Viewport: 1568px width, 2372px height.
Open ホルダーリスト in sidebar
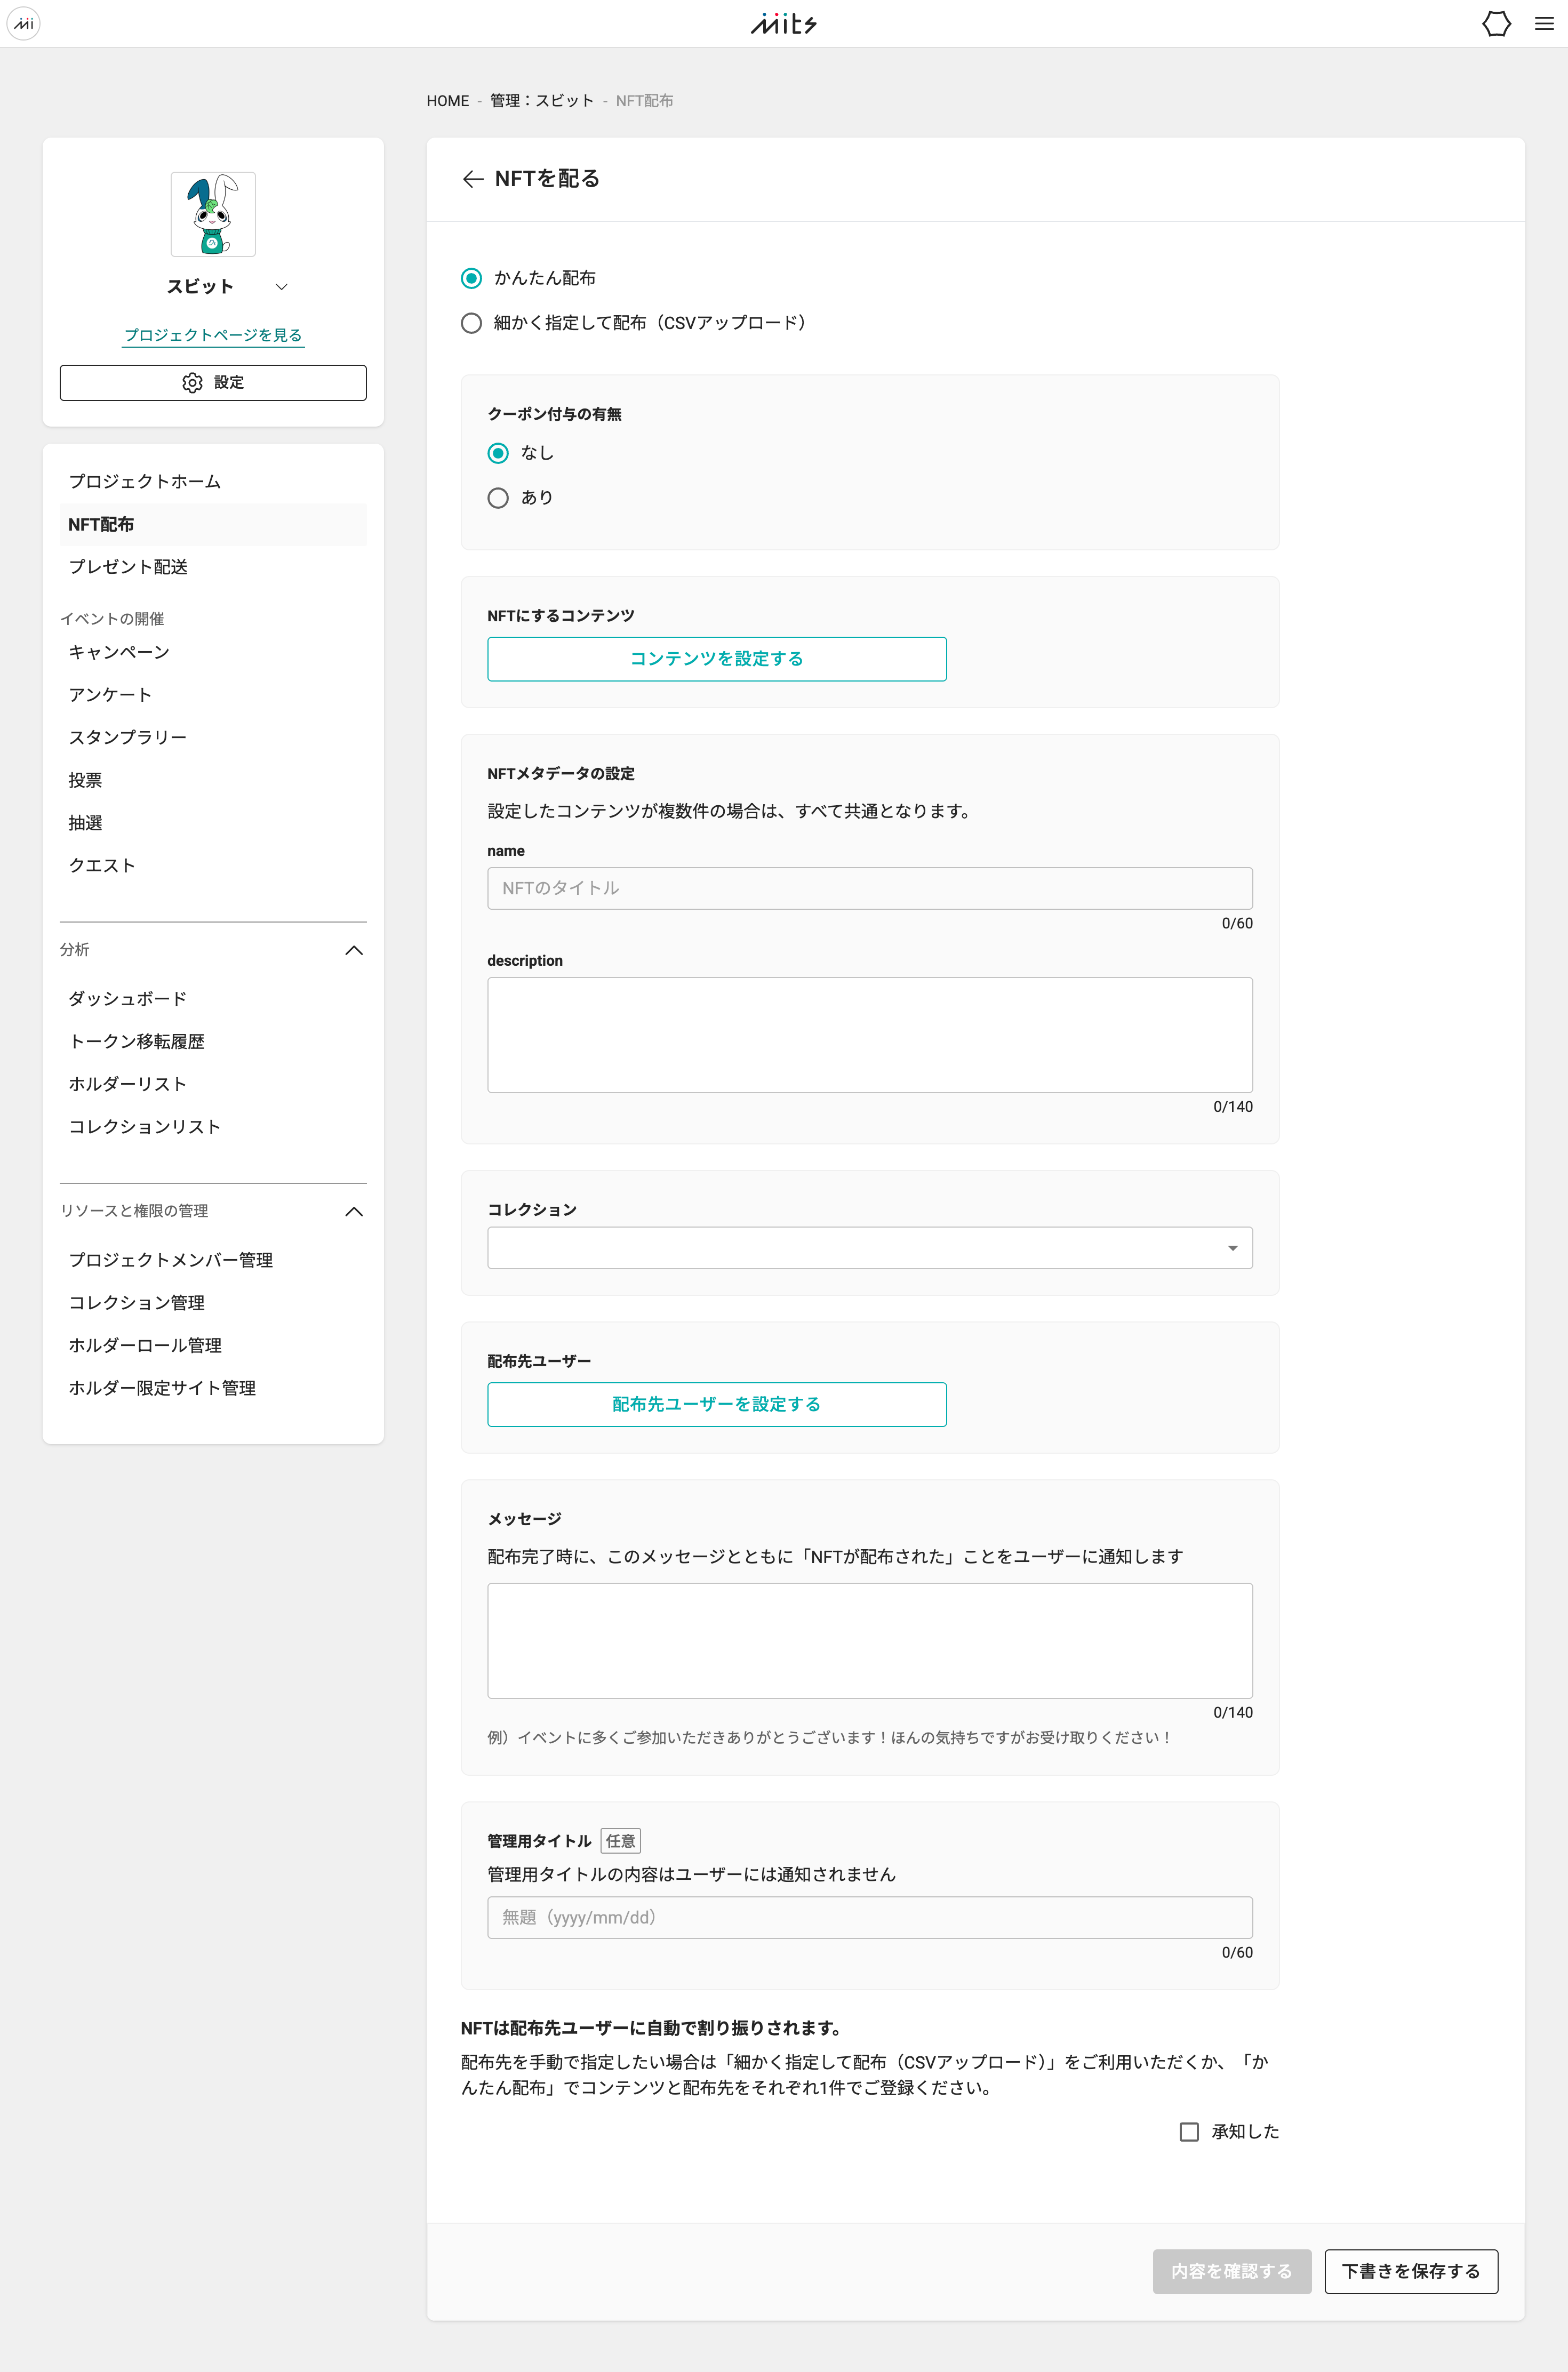pos(213,1084)
